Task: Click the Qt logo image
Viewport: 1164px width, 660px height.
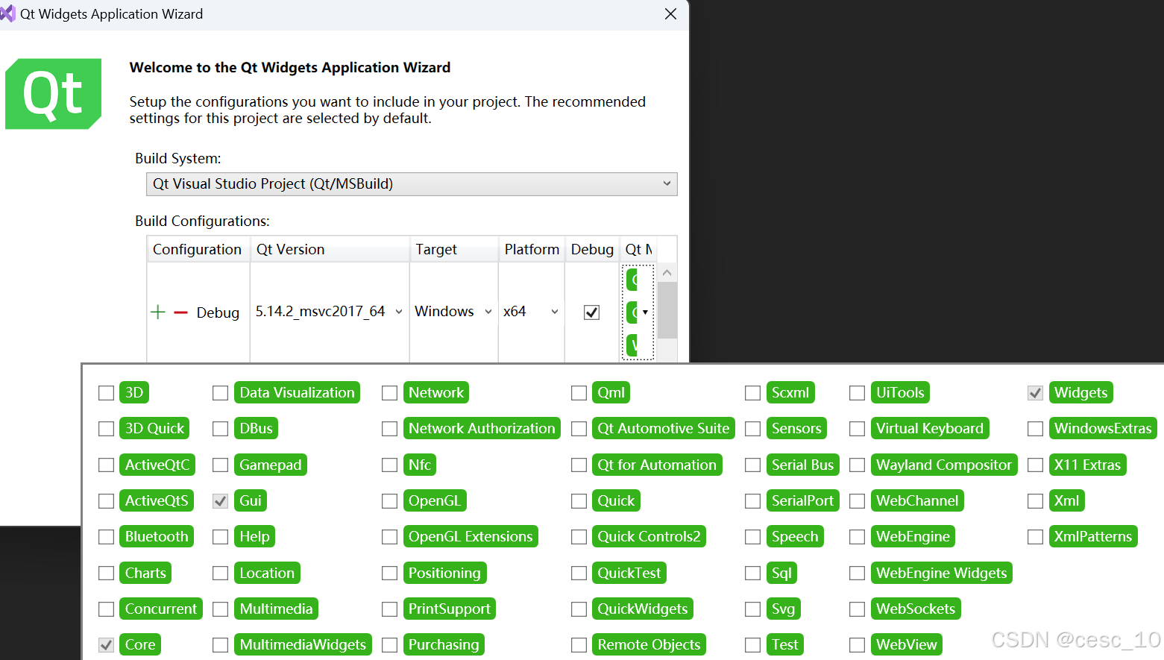Action: 54,94
